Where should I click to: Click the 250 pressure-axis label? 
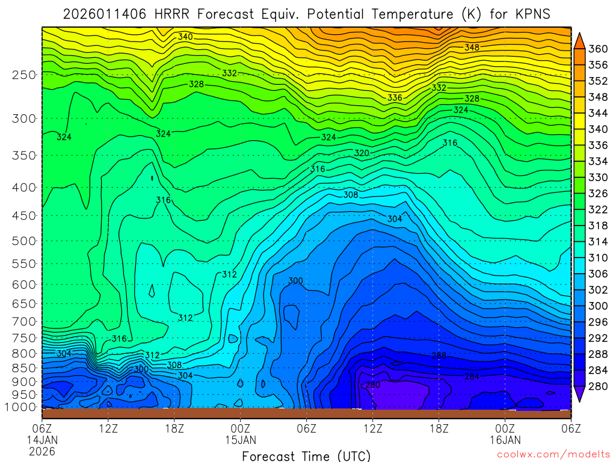[x=24, y=75]
